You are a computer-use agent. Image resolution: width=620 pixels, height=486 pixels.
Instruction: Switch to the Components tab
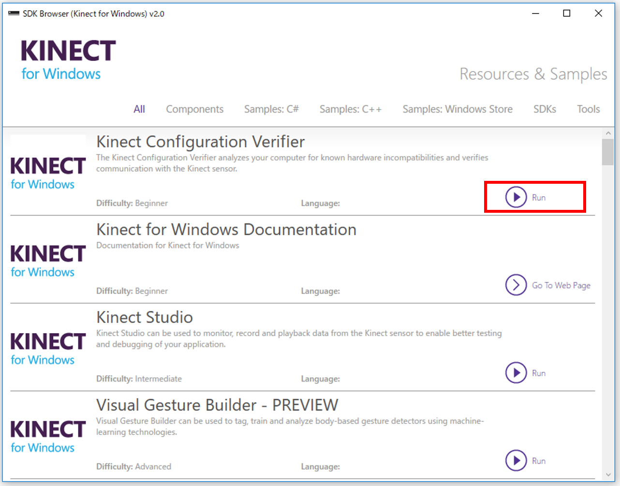pos(194,109)
